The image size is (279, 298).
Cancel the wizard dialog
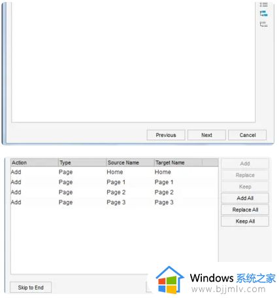[248, 135]
